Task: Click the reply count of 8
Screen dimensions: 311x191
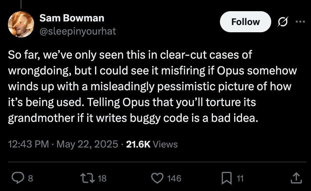Action: click(30, 178)
